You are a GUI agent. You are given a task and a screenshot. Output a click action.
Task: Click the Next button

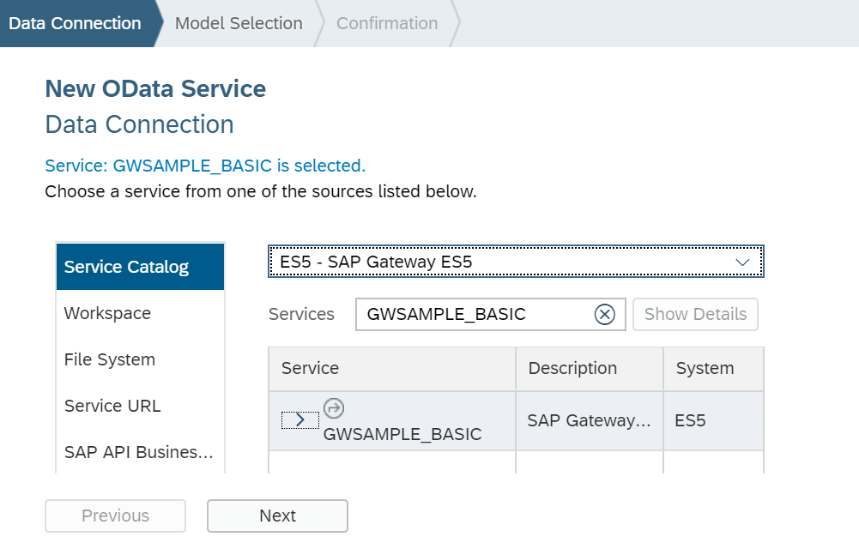pos(276,516)
